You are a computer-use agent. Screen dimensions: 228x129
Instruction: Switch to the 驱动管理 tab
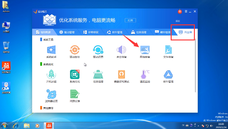coord(68,32)
